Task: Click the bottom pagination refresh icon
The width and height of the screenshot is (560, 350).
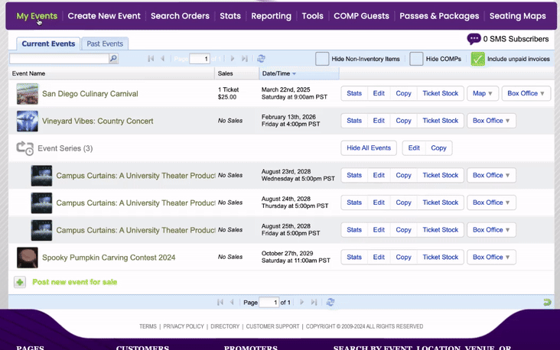Action: (330, 303)
